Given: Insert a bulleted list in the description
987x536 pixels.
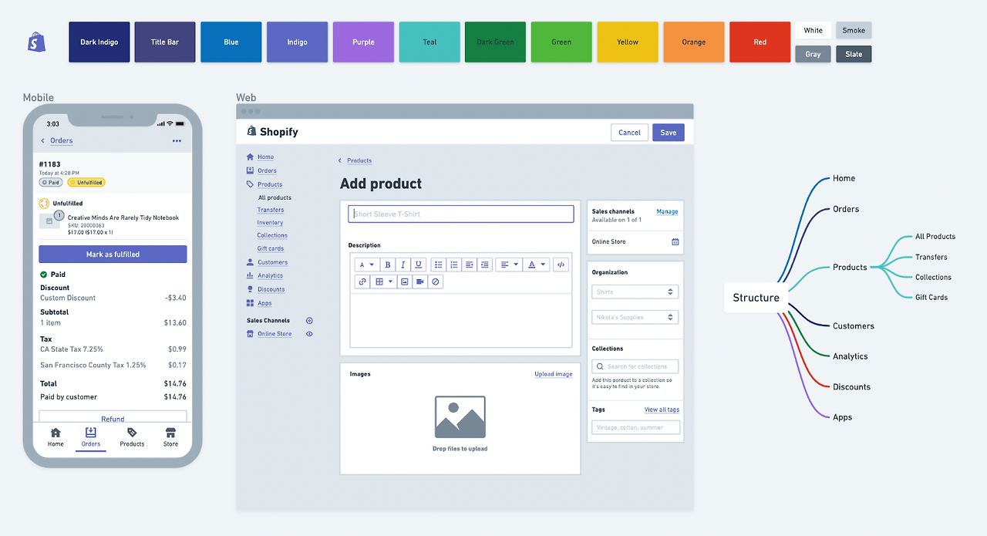Looking at the screenshot, I should click(x=438, y=265).
